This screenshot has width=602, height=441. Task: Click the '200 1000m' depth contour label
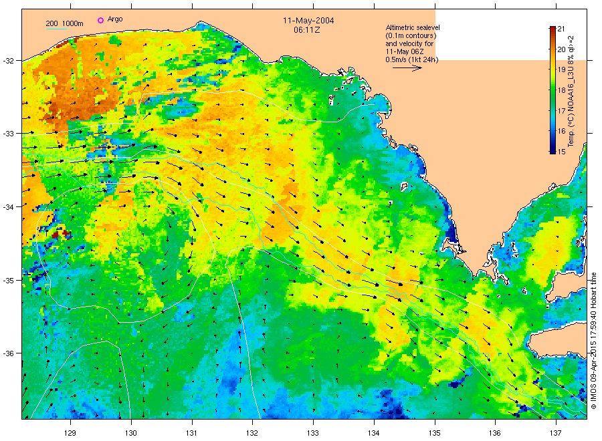(x=64, y=24)
